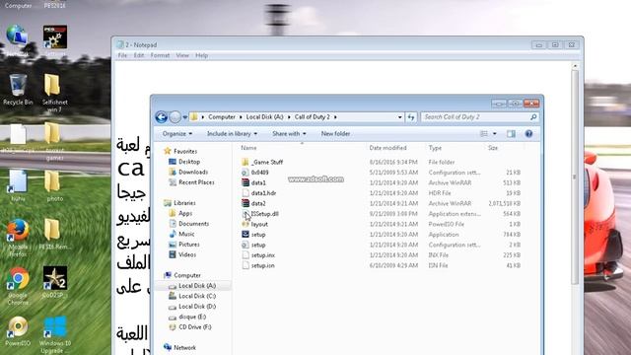Sort files by the Name column header

point(248,148)
